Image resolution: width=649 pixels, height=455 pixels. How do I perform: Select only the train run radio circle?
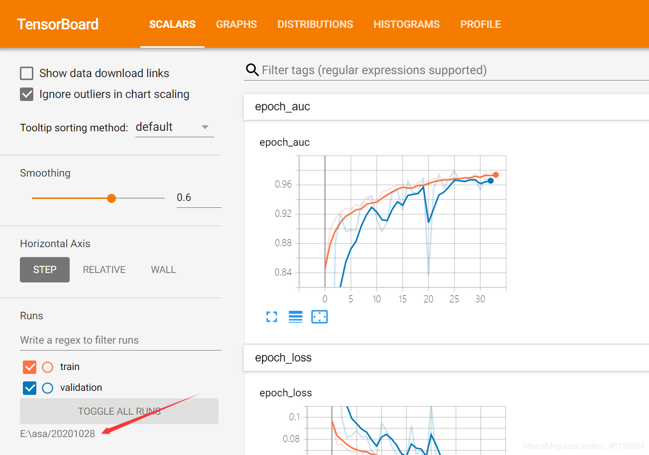click(48, 367)
